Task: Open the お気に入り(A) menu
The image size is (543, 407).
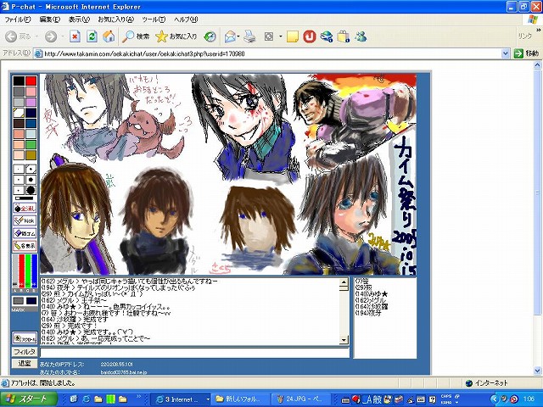Action: tap(115, 20)
